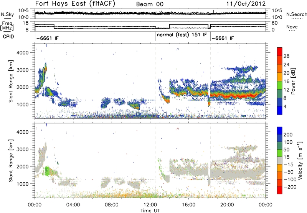Click the first '-6661 IF' label near 00:00
The height and width of the screenshot is (213, 307).
coord(47,38)
